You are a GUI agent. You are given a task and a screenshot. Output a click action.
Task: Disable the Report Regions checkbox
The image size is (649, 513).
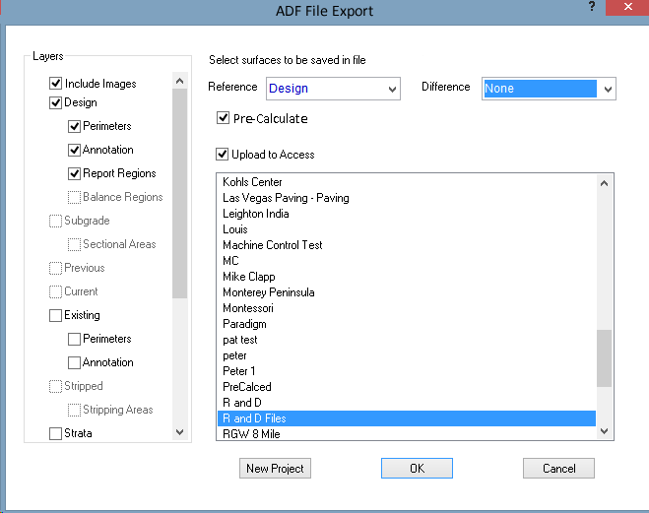point(75,173)
